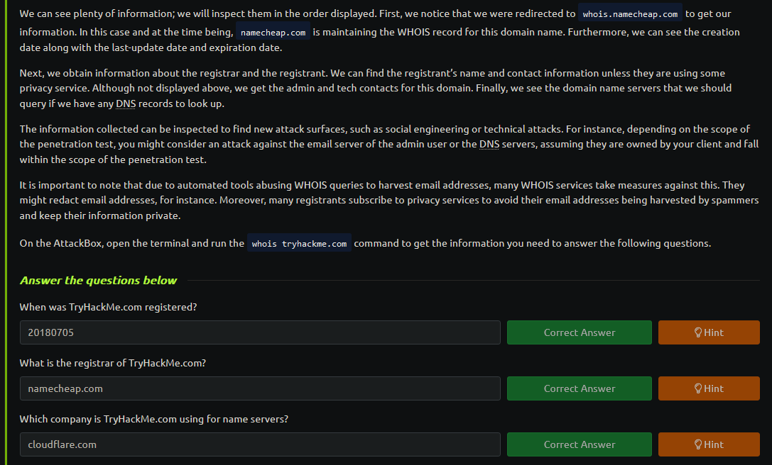
Task: Click the 'When was TryHackMe.com registered?' question text
Action: [109, 307]
